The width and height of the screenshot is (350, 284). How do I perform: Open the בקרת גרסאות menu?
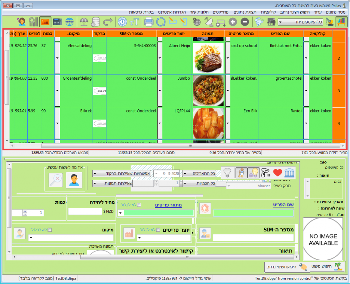(x=141, y=12)
